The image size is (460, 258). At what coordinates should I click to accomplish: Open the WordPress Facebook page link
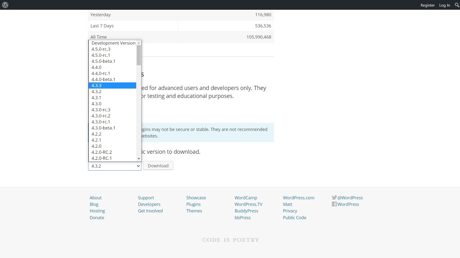(x=348, y=204)
